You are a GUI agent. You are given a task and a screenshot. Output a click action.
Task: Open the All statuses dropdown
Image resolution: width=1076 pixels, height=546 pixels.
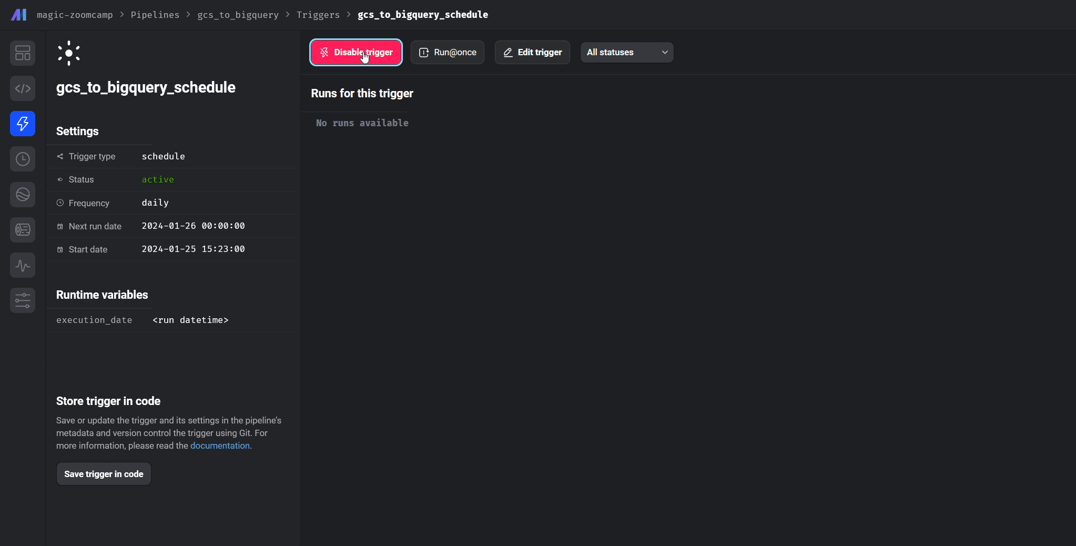[627, 52]
